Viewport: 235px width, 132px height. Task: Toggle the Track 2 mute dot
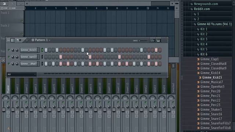tap(22, 34)
